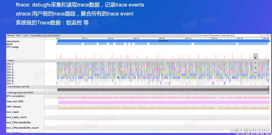Close the droid.ugc.aweme section with its X
The image size is (272, 135).
(x=268, y=93)
